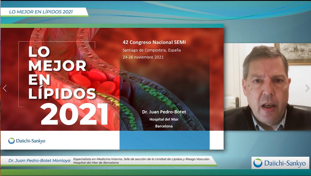Click 'Hospital del Mar de Barcelona' caption

coord(96,163)
